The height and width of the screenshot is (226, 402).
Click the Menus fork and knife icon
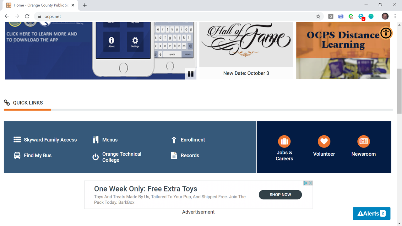(x=95, y=140)
